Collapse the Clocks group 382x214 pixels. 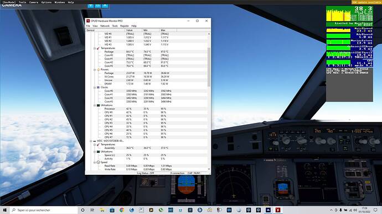pyautogui.click(x=95, y=87)
